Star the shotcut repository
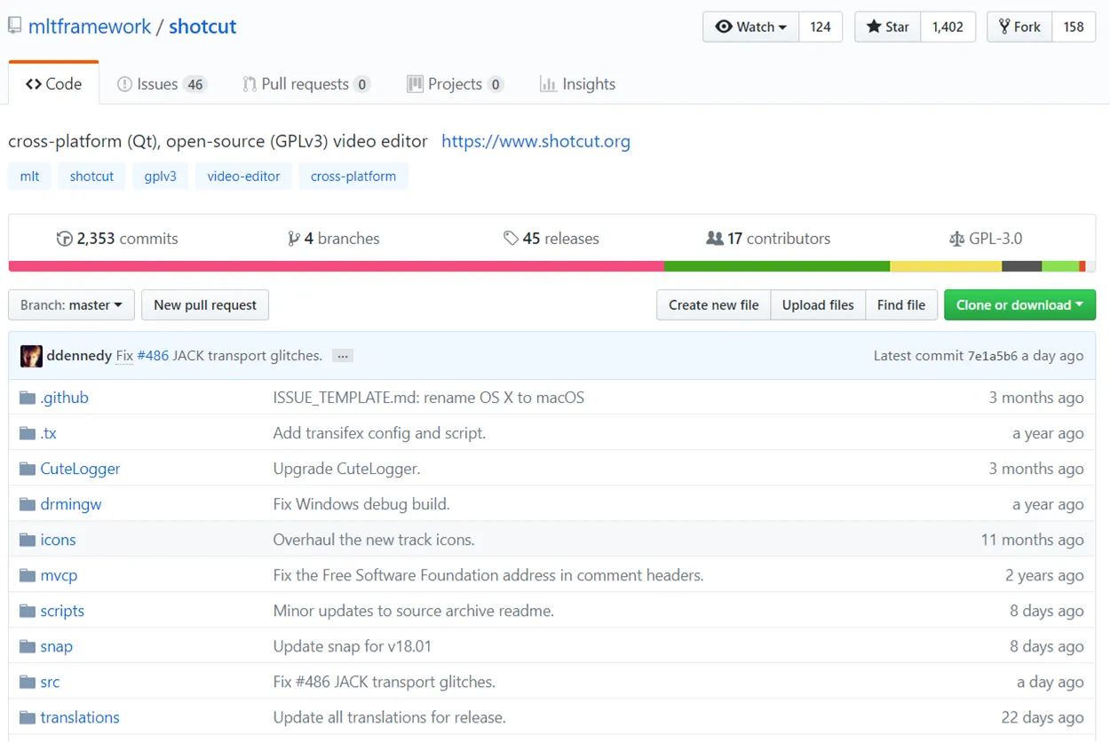 click(x=888, y=27)
